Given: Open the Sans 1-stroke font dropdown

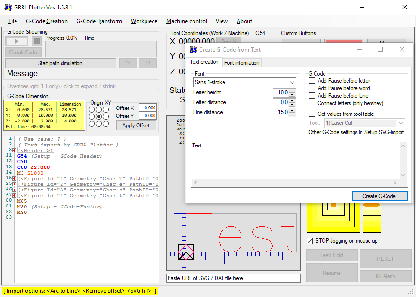Looking at the screenshot, I should point(292,82).
